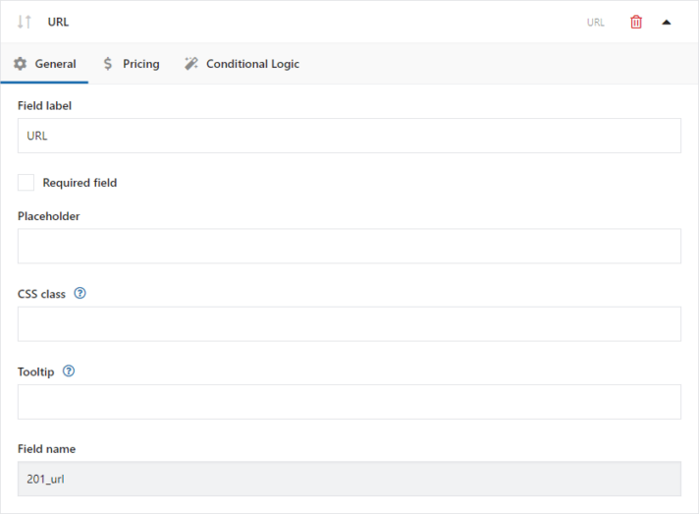The width and height of the screenshot is (699, 514).
Task: Click the Required field label text
Action: click(x=80, y=183)
